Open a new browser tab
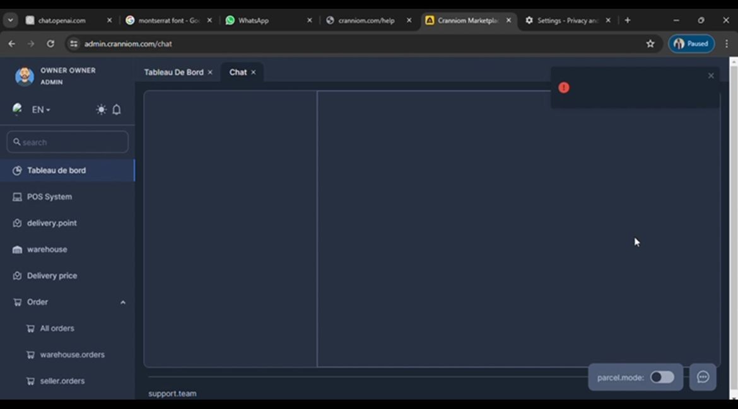 click(x=628, y=20)
